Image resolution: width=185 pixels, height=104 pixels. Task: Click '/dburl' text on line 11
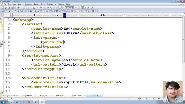(68, 64)
